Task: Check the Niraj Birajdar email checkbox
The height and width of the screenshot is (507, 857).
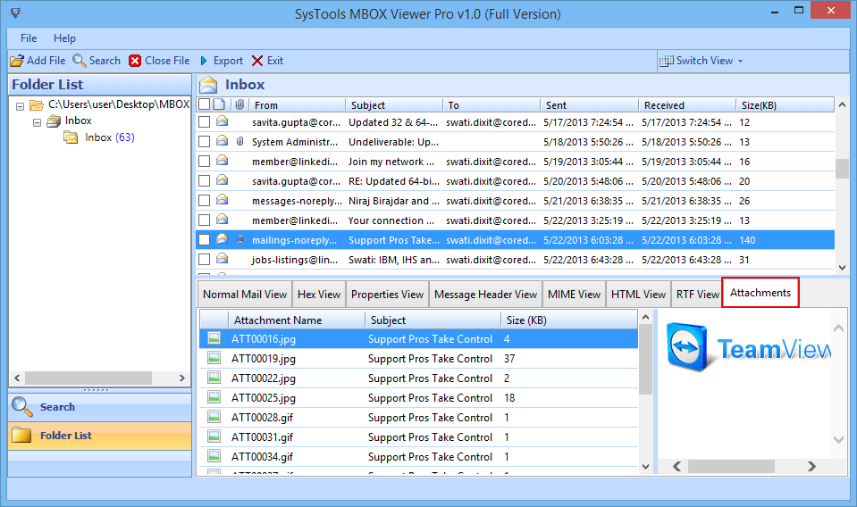Action: tap(204, 200)
